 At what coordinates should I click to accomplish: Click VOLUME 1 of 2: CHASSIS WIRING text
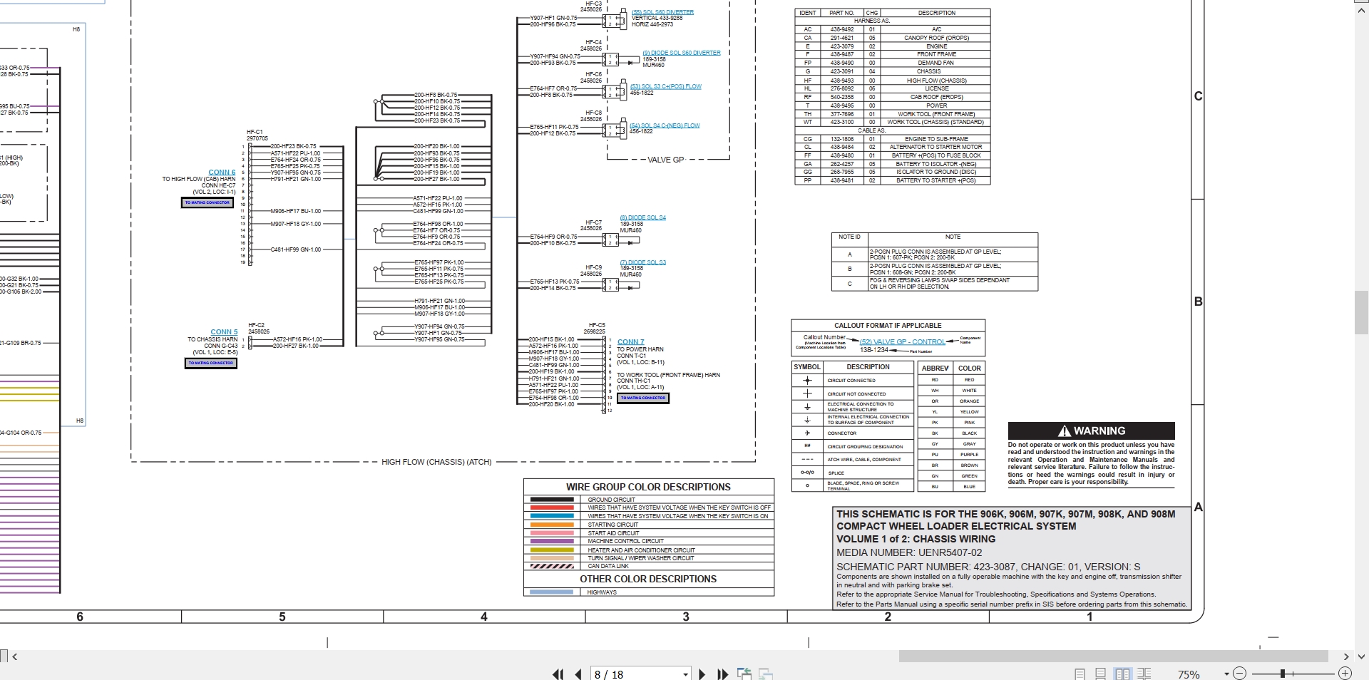tap(916, 539)
